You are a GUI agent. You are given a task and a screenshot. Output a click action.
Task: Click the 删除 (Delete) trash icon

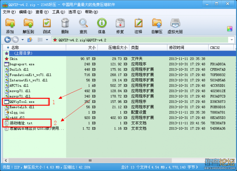coord(65,23)
